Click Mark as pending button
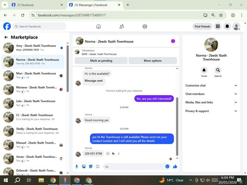247x185 pixels. (x=101, y=61)
